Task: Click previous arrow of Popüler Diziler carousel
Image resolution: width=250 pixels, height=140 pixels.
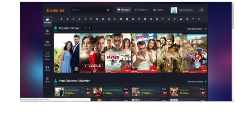Action: pyautogui.click(x=85, y=28)
